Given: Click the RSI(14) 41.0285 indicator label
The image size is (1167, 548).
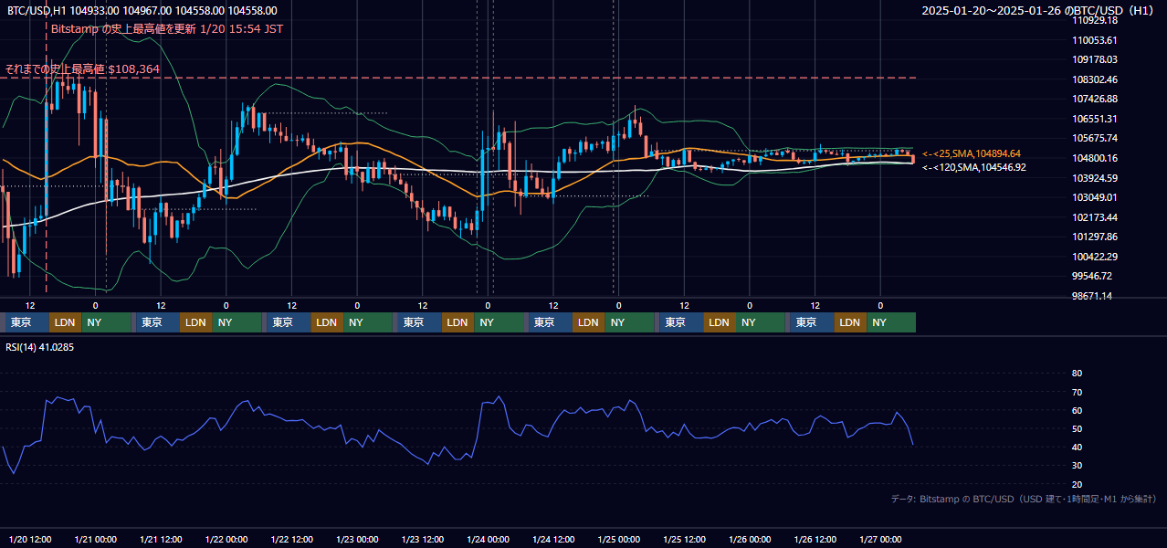Looking at the screenshot, I should pos(39,347).
